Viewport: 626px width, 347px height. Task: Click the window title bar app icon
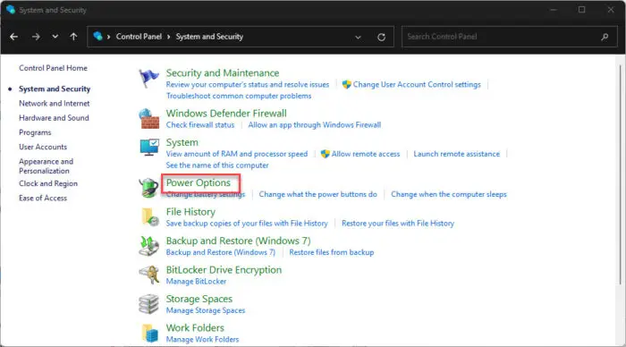[11, 10]
